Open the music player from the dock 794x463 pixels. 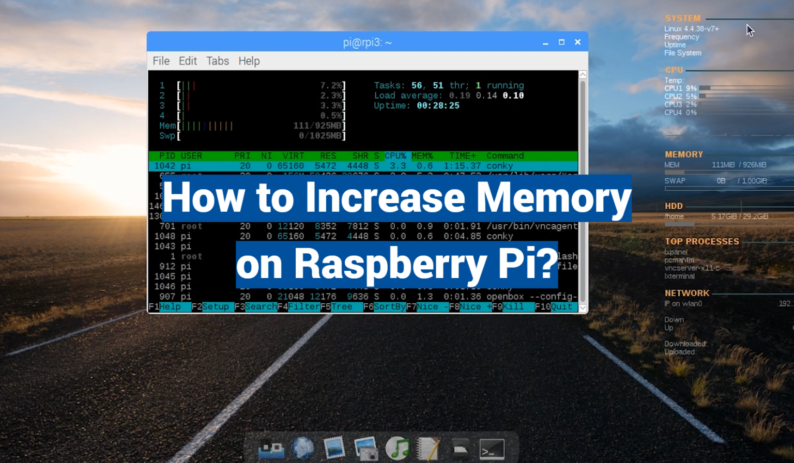tap(398, 449)
